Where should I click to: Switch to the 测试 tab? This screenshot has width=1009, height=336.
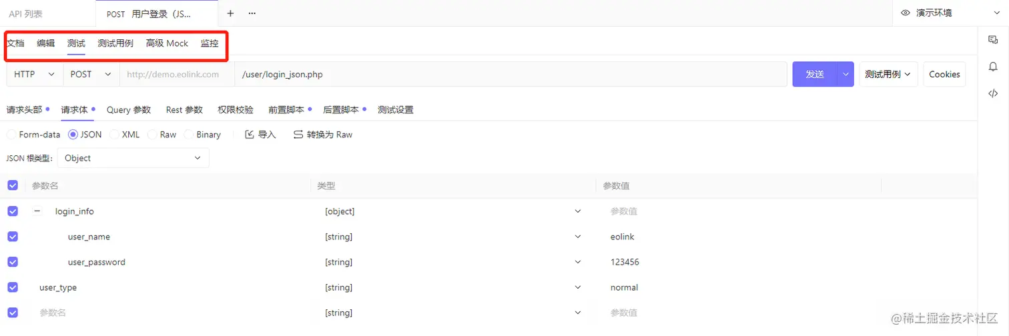click(76, 43)
